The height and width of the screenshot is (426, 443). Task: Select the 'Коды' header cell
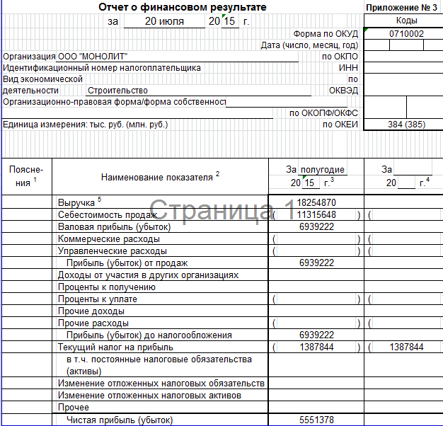(x=406, y=21)
